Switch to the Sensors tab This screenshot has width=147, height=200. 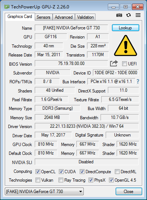click(44, 17)
